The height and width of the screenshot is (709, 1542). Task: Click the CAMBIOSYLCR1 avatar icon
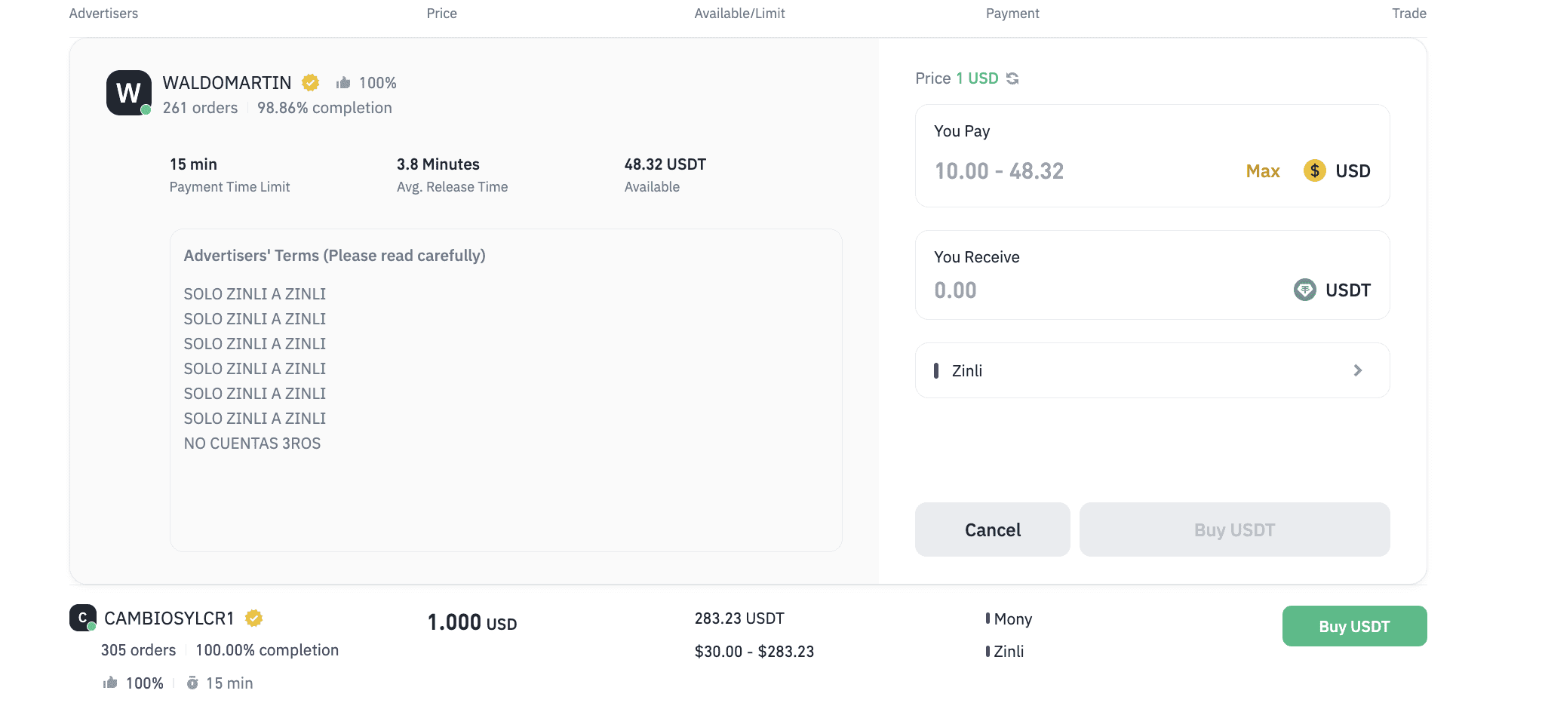click(82, 618)
